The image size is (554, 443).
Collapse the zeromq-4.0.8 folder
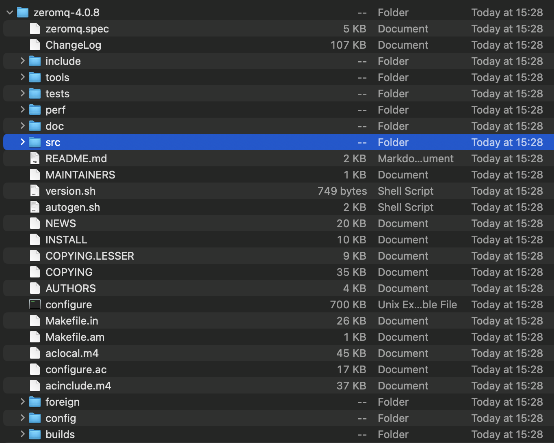(x=10, y=13)
